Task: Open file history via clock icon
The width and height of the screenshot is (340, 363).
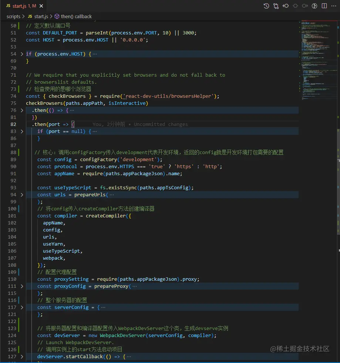Action: (x=266, y=6)
